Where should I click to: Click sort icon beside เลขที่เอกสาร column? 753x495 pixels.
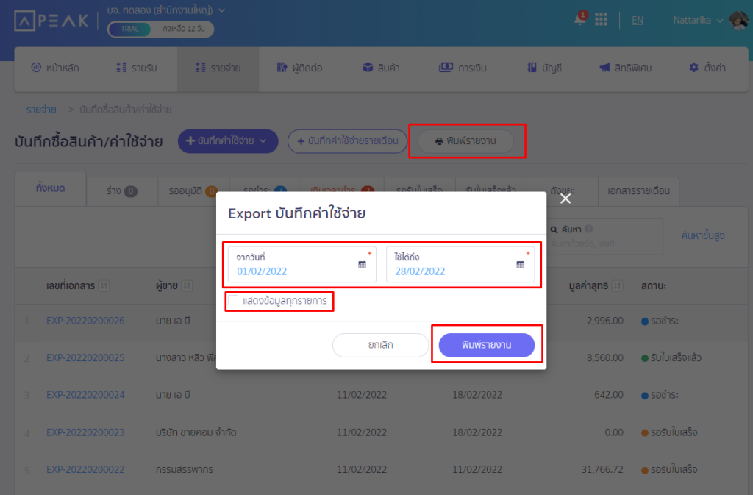(x=104, y=286)
